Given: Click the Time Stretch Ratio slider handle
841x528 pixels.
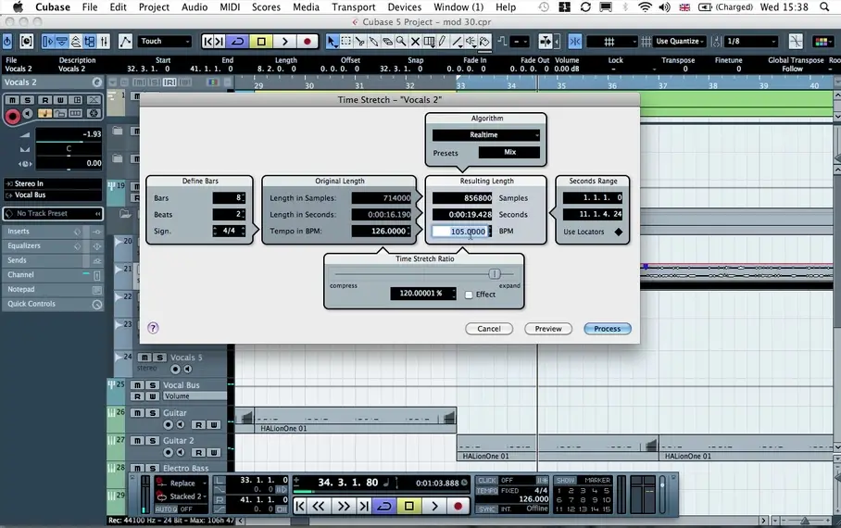Looking at the screenshot, I should click(495, 274).
